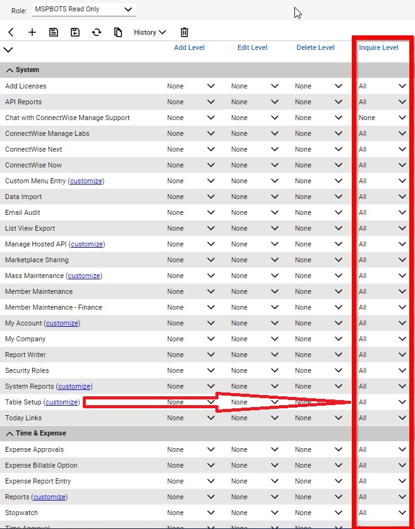The width and height of the screenshot is (415, 529).
Task: Collapse the Time & Expense section
Action: point(10,434)
